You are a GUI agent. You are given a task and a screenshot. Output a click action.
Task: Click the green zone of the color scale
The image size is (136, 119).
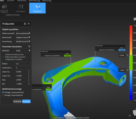click(x=131, y=63)
